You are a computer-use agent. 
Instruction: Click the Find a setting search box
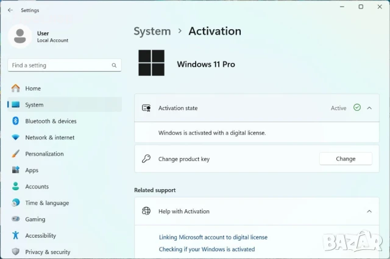tap(61, 65)
